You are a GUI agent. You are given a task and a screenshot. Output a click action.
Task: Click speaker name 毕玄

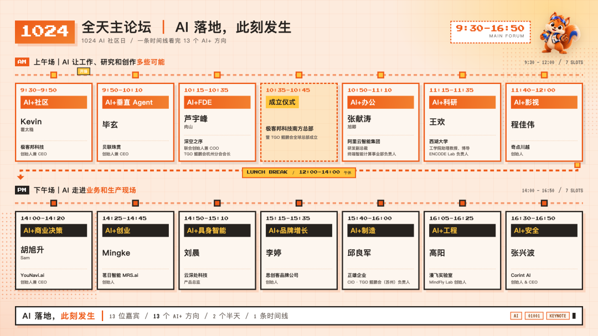pyautogui.click(x=110, y=125)
